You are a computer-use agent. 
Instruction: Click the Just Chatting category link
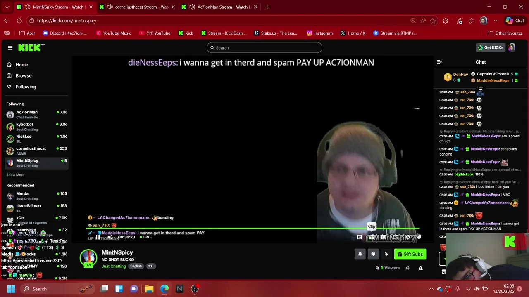(x=114, y=266)
